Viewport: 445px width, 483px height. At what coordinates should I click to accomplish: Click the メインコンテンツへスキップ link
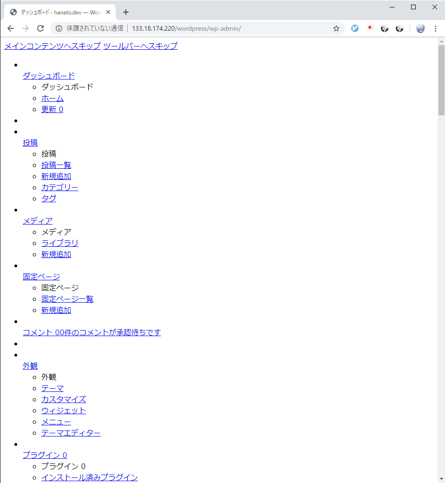click(51, 46)
